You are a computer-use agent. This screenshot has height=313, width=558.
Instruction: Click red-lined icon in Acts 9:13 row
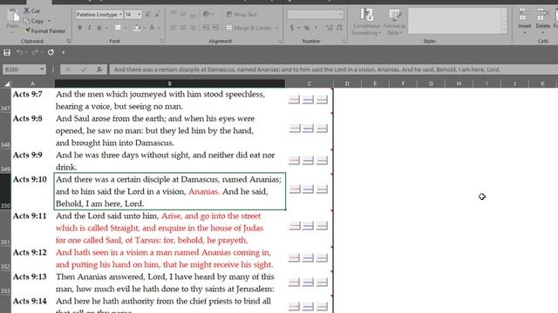295,282
